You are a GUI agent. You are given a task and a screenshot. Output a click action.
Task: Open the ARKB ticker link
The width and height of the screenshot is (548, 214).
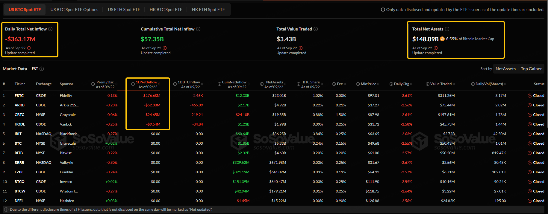click(19, 105)
